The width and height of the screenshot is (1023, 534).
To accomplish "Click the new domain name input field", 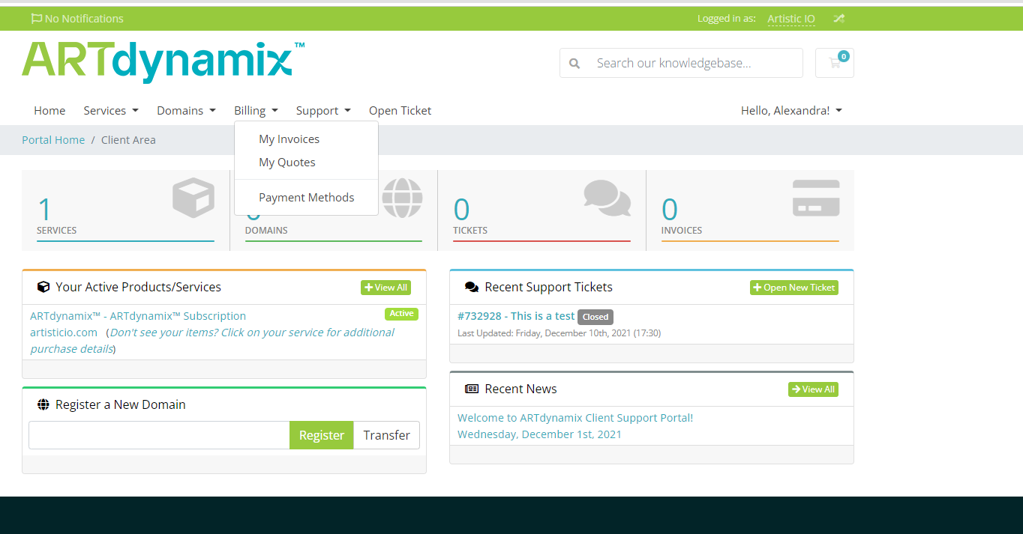I will (x=159, y=435).
